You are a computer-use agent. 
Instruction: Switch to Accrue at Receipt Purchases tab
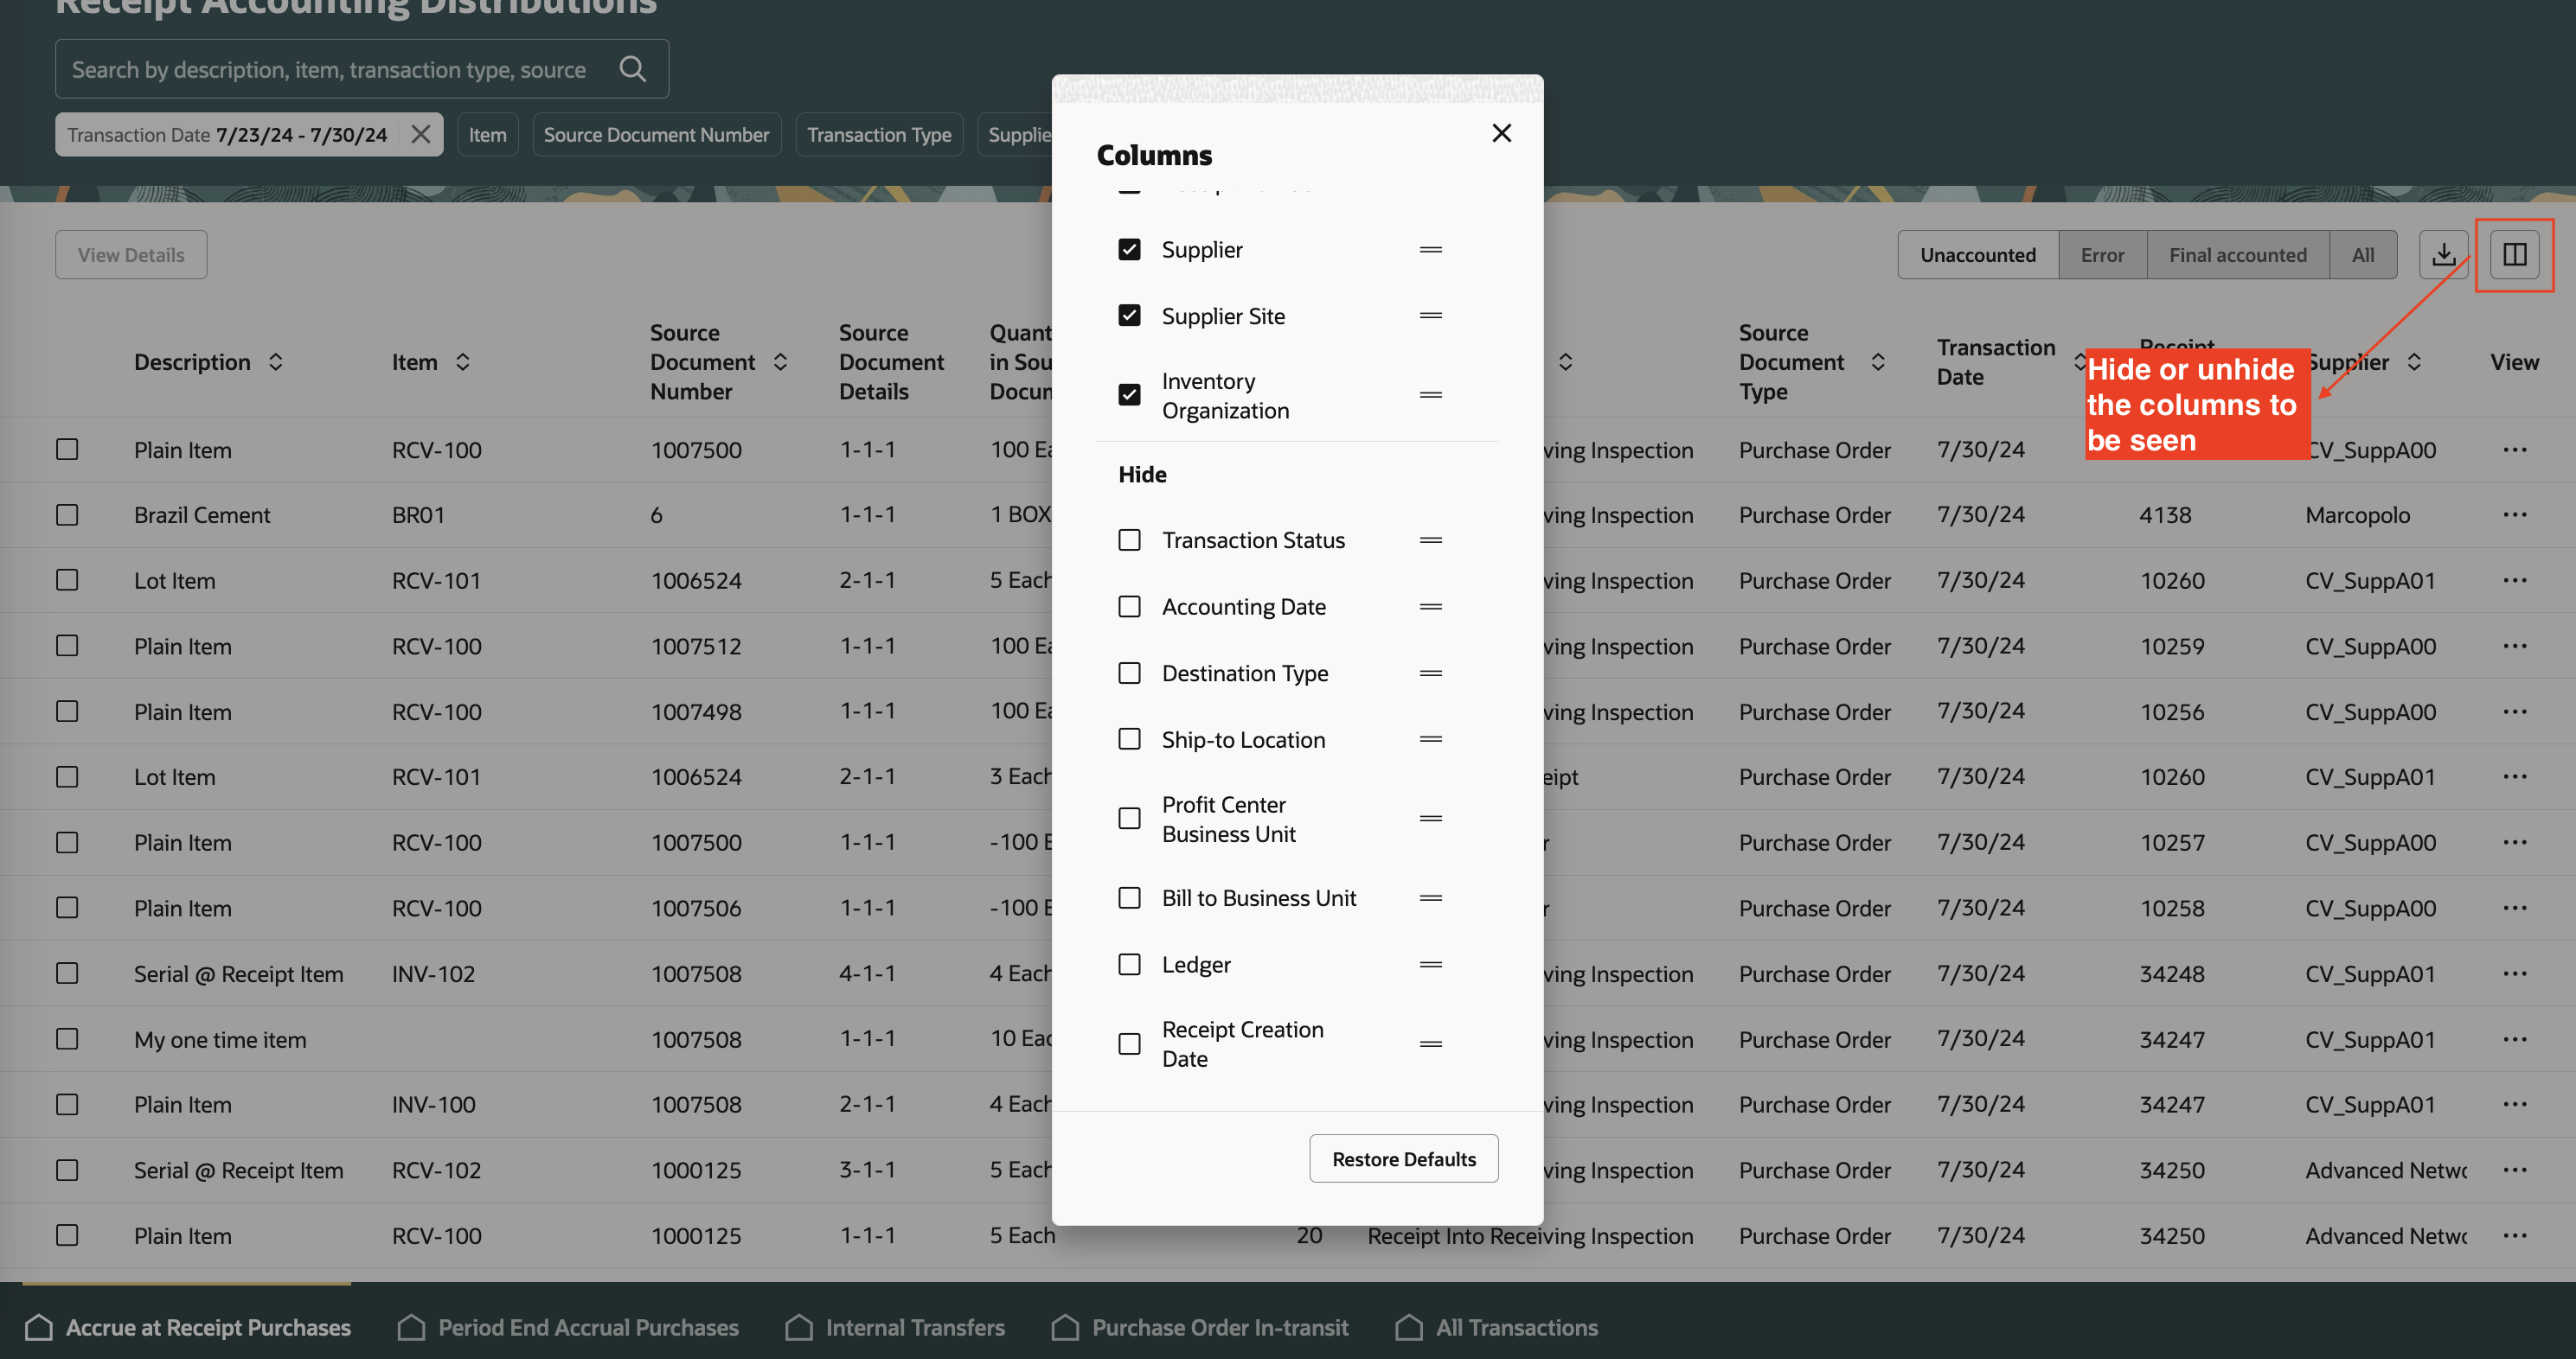coord(187,1327)
